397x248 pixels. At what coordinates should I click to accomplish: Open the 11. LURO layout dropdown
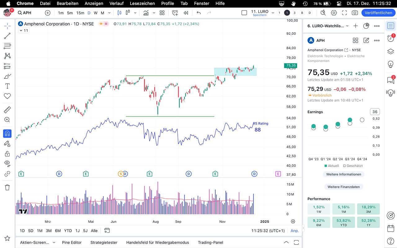click(273, 13)
